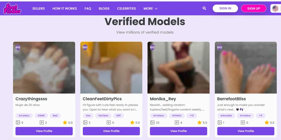Select the US flag language icon
The image size is (281, 140).
coord(275,8)
